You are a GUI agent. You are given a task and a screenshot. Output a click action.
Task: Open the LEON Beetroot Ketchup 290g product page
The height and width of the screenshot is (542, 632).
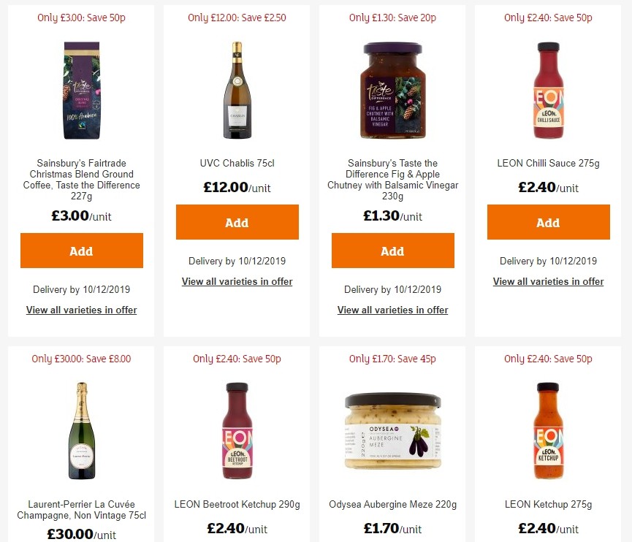[237, 504]
